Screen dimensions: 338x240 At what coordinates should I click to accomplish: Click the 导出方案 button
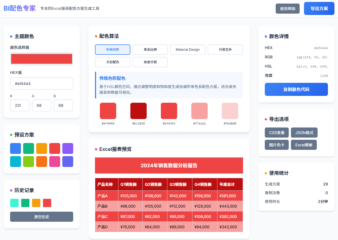pyautogui.click(x=319, y=8)
